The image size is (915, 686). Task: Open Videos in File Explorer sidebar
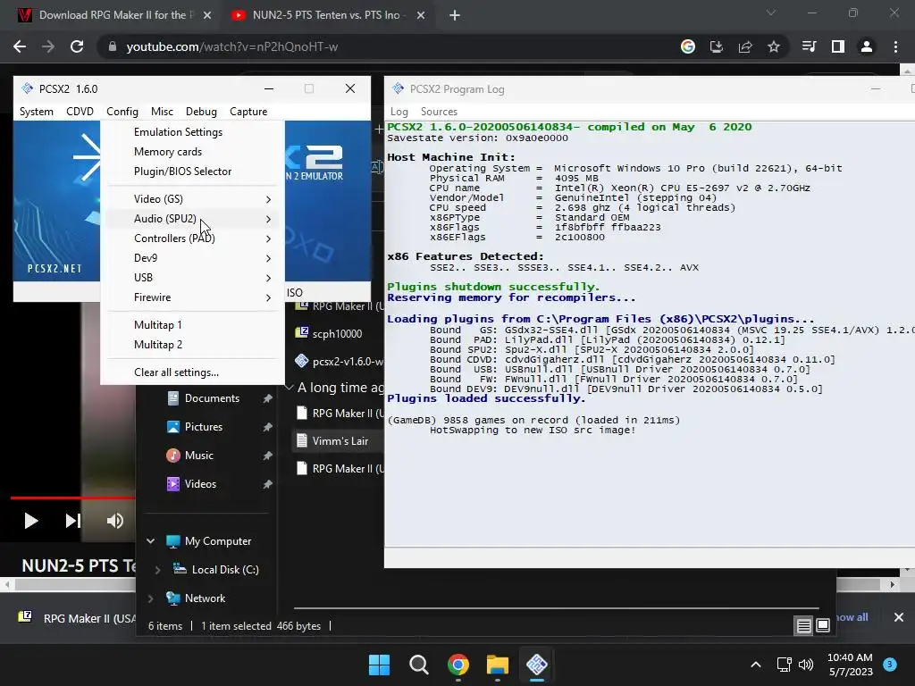click(200, 484)
